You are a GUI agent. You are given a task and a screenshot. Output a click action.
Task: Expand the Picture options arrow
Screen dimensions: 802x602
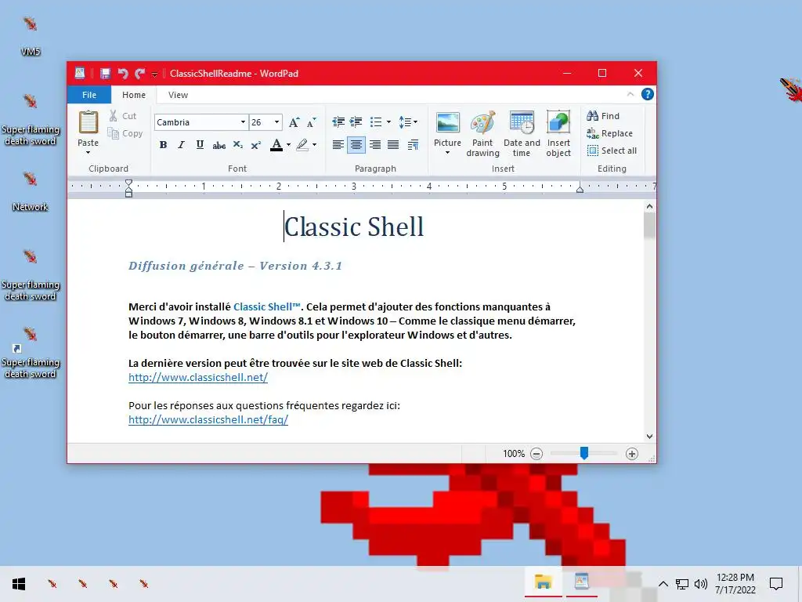click(447, 153)
